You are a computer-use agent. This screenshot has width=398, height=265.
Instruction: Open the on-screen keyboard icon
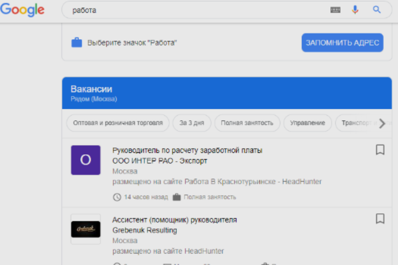click(x=335, y=10)
